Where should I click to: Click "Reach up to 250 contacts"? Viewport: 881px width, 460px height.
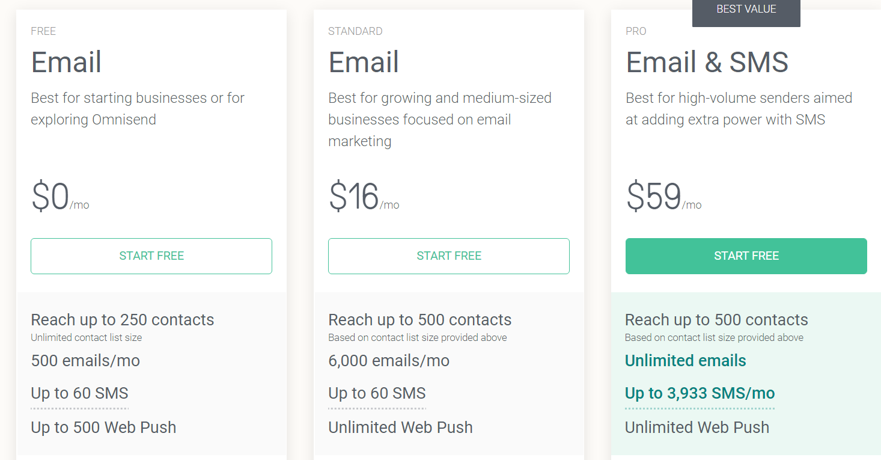122,320
